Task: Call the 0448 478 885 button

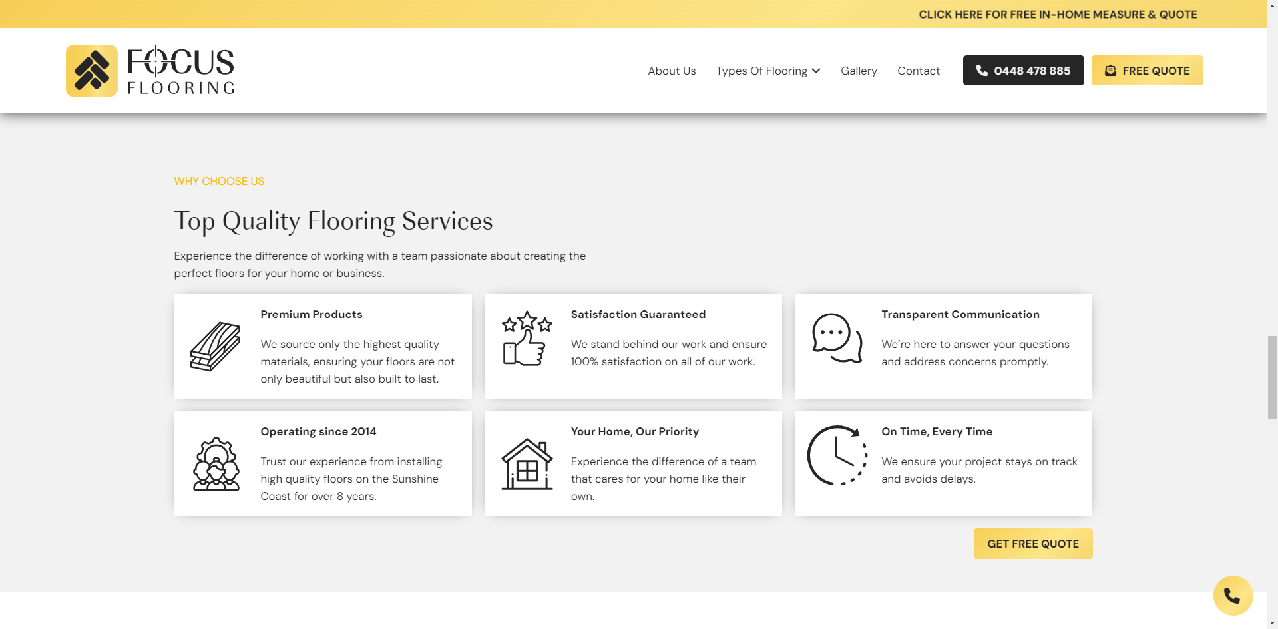Action: (x=1023, y=71)
